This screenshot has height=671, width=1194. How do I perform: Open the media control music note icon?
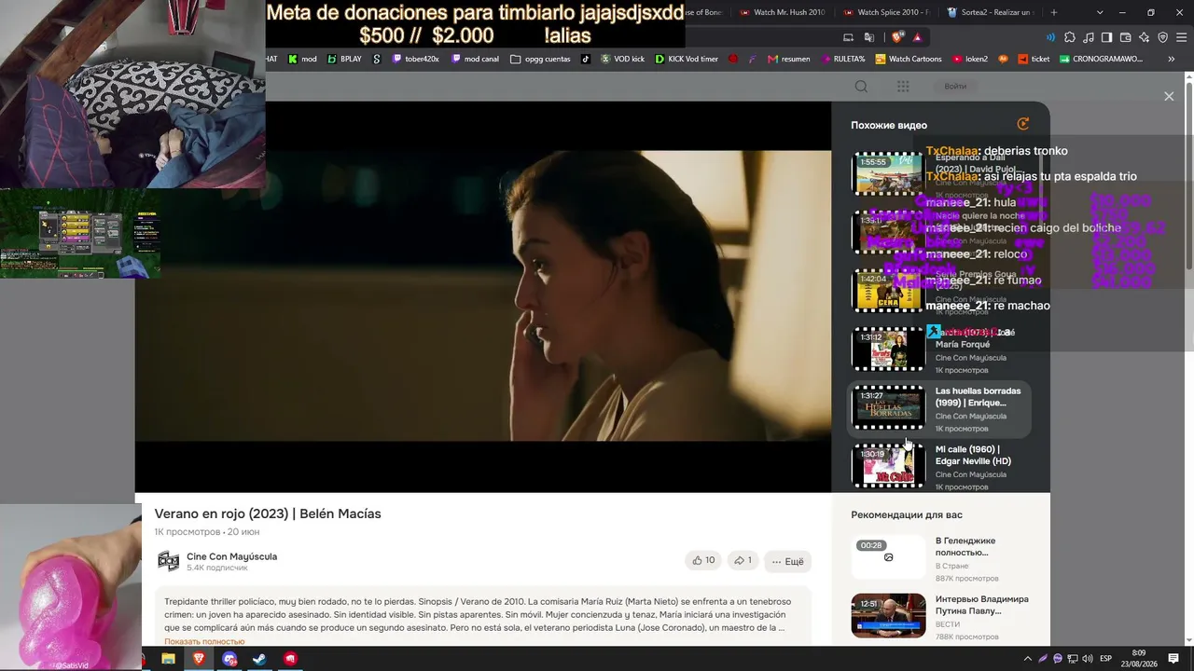(1088, 37)
